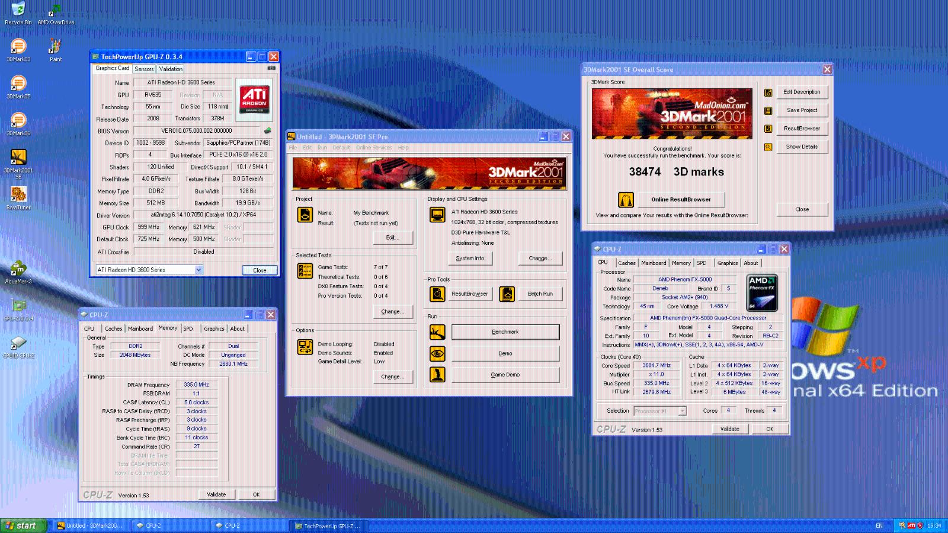Viewport: 948px width, 533px height.
Task: Click the GPU-Z screenshot camera icon
Action: [x=271, y=68]
